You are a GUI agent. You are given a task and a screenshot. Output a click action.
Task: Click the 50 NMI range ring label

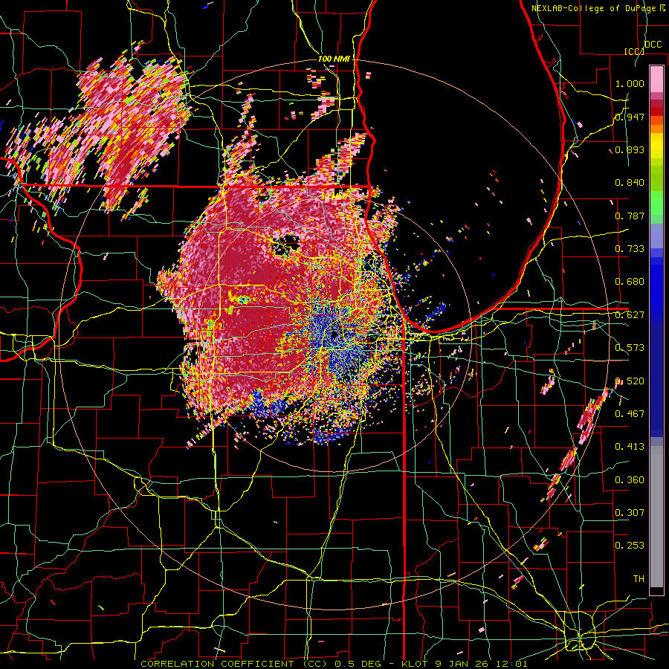334,197
